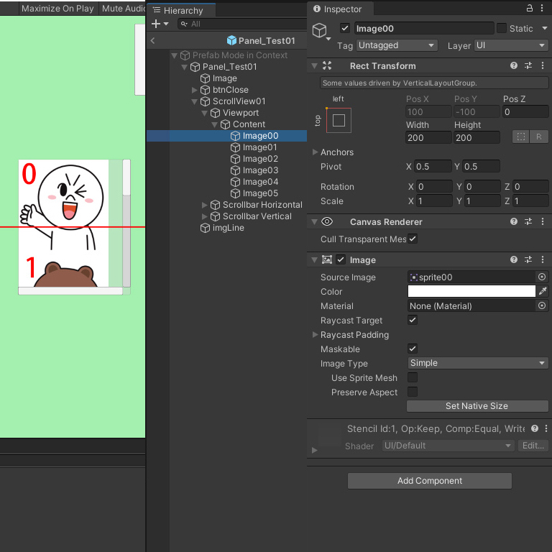Expand the Scrollbar Horizontal item
This screenshot has width=552, height=552.
(x=204, y=205)
